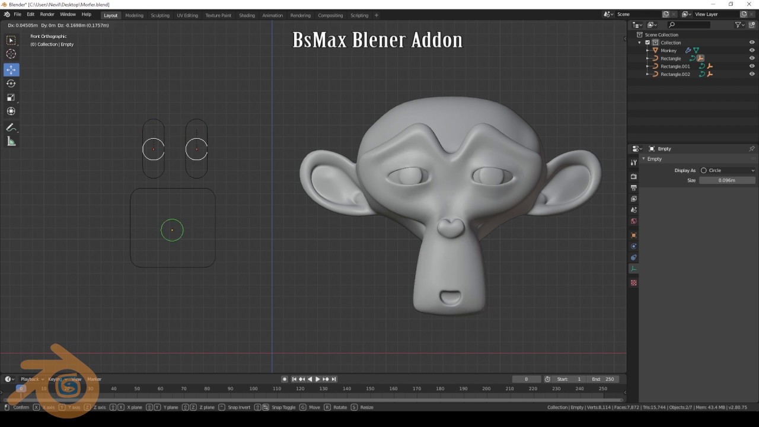Image resolution: width=759 pixels, height=427 pixels.
Task: Select the combined Transform tool
Action: (11, 111)
